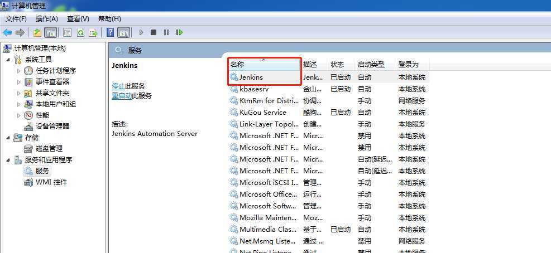The width and height of the screenshot is (551, 253).
Task: Select 设备管理器 in the tree
Action: (x=52, y=126)
